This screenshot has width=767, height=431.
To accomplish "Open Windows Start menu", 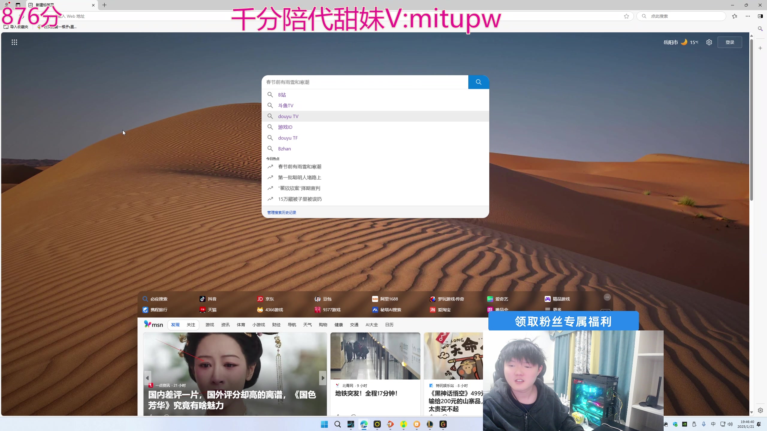I will (x=324, y=424).
